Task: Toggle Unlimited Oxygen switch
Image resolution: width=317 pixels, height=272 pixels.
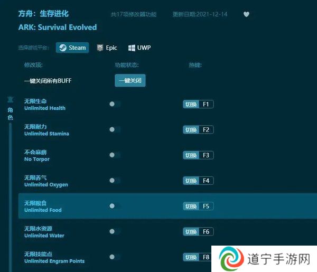Action: pos(115,181)
